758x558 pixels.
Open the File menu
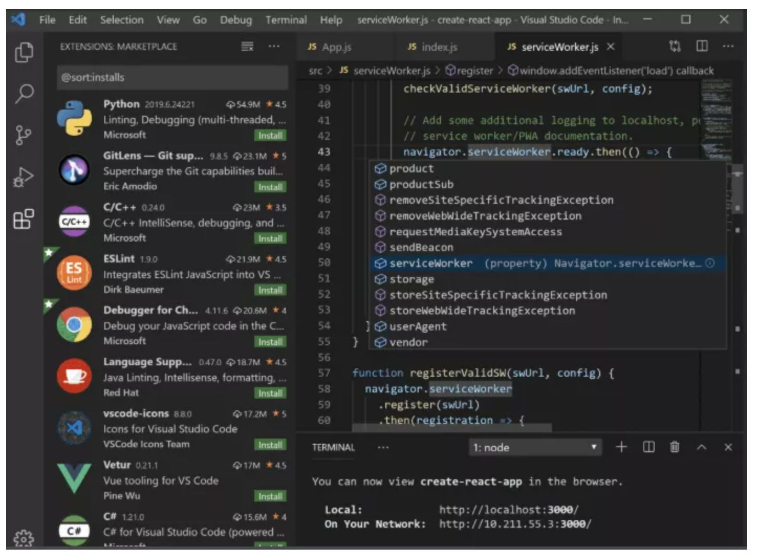[47, 20]
